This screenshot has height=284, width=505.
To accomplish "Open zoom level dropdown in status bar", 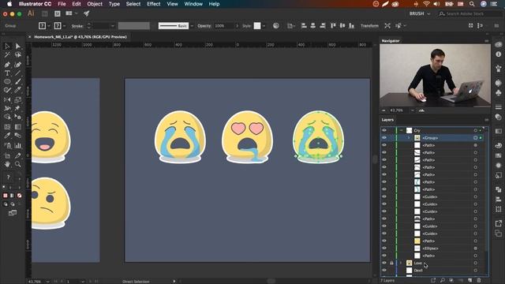I will tap(47, 282).
